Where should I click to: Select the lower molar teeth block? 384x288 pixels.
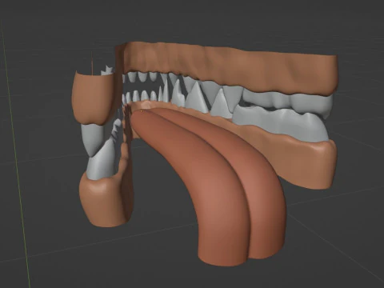click(280, 122)
